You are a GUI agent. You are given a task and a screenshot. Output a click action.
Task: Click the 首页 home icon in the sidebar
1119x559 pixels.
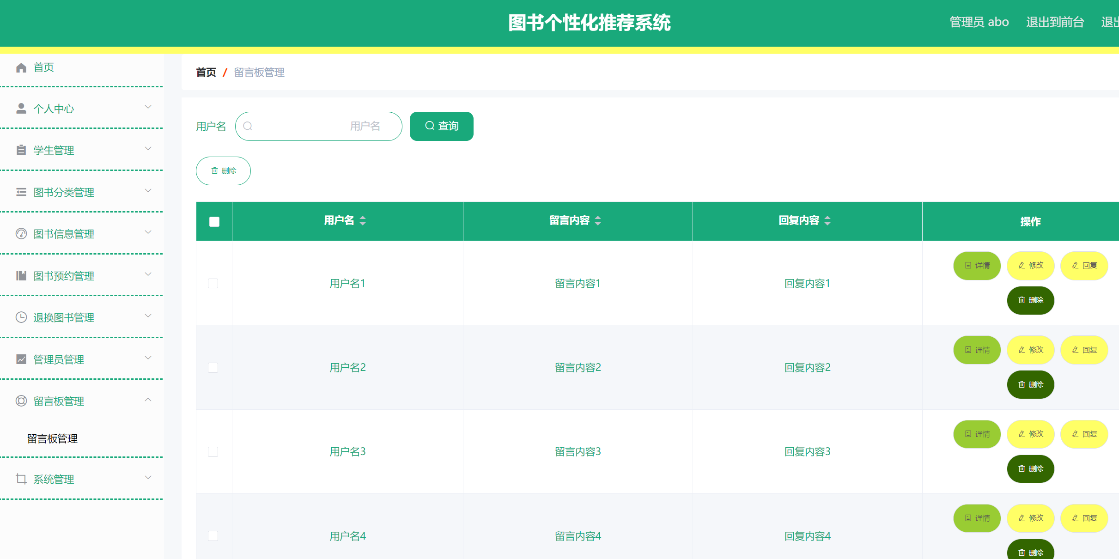[21, 67]
